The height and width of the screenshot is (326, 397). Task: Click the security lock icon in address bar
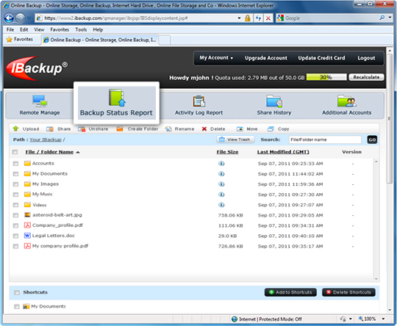click(248, 18)
